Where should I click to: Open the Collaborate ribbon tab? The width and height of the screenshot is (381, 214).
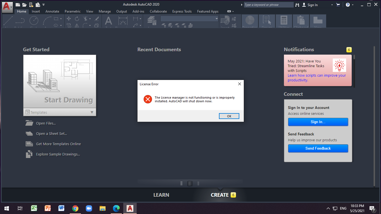pos(158,11)
